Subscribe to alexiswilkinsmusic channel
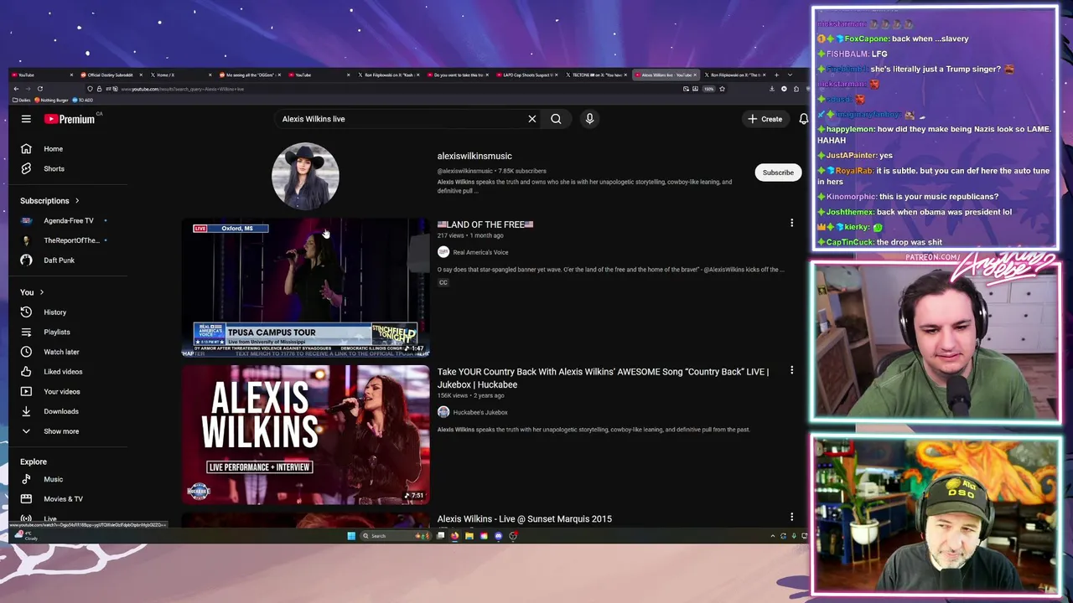 point(778,173)
